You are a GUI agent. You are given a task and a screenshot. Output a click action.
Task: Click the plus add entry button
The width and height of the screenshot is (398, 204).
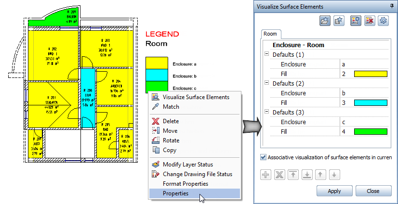(266, 175)
